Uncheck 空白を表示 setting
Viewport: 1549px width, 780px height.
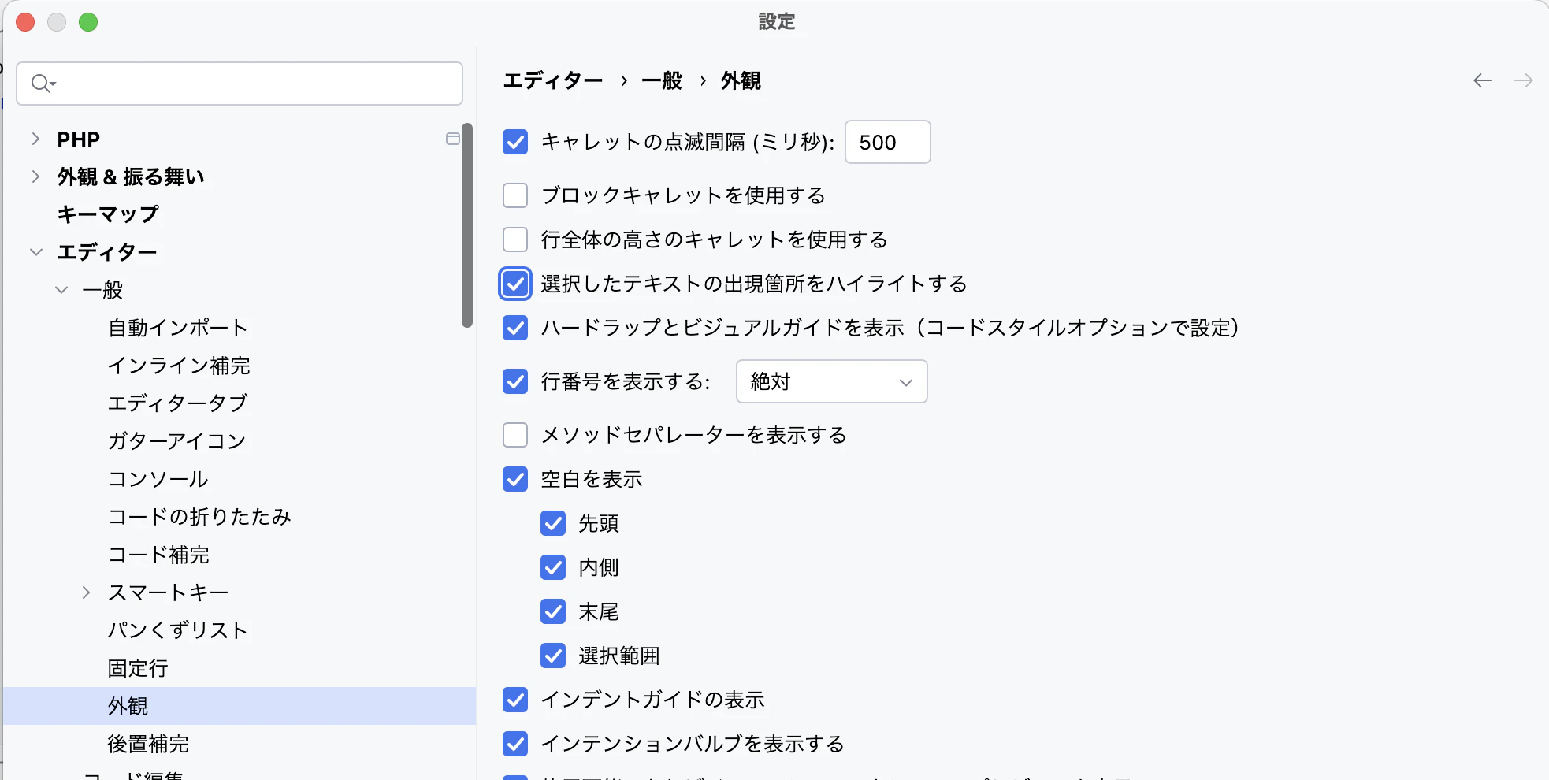(x=515, y=479)
